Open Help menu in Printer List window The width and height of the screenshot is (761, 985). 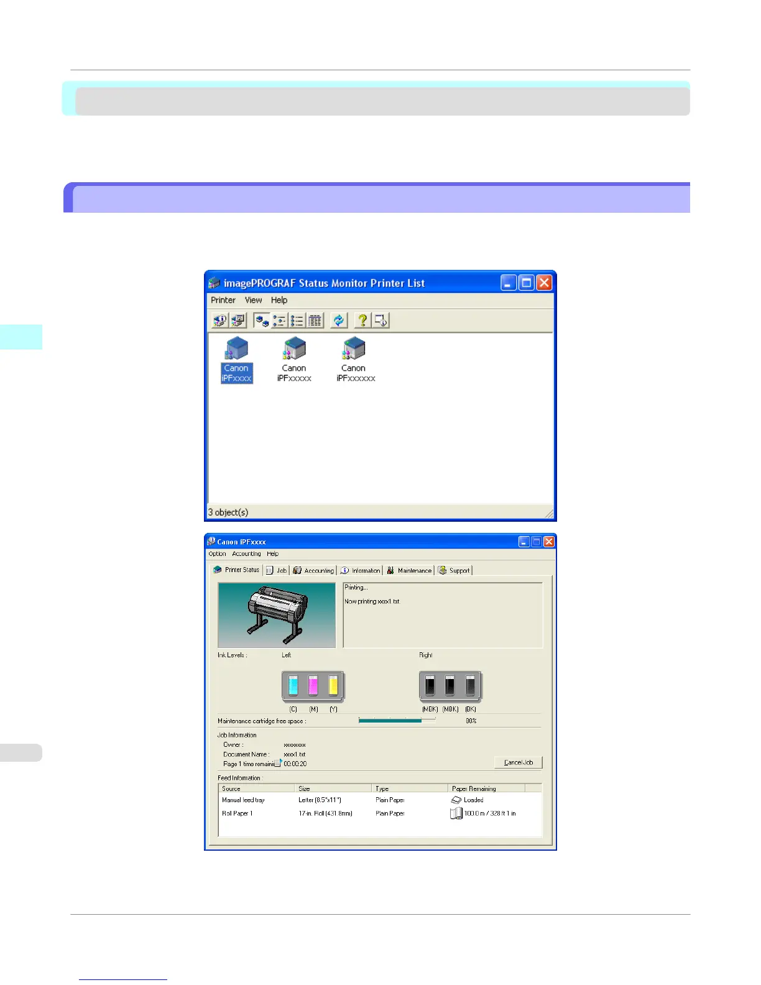tap(279, 300)
